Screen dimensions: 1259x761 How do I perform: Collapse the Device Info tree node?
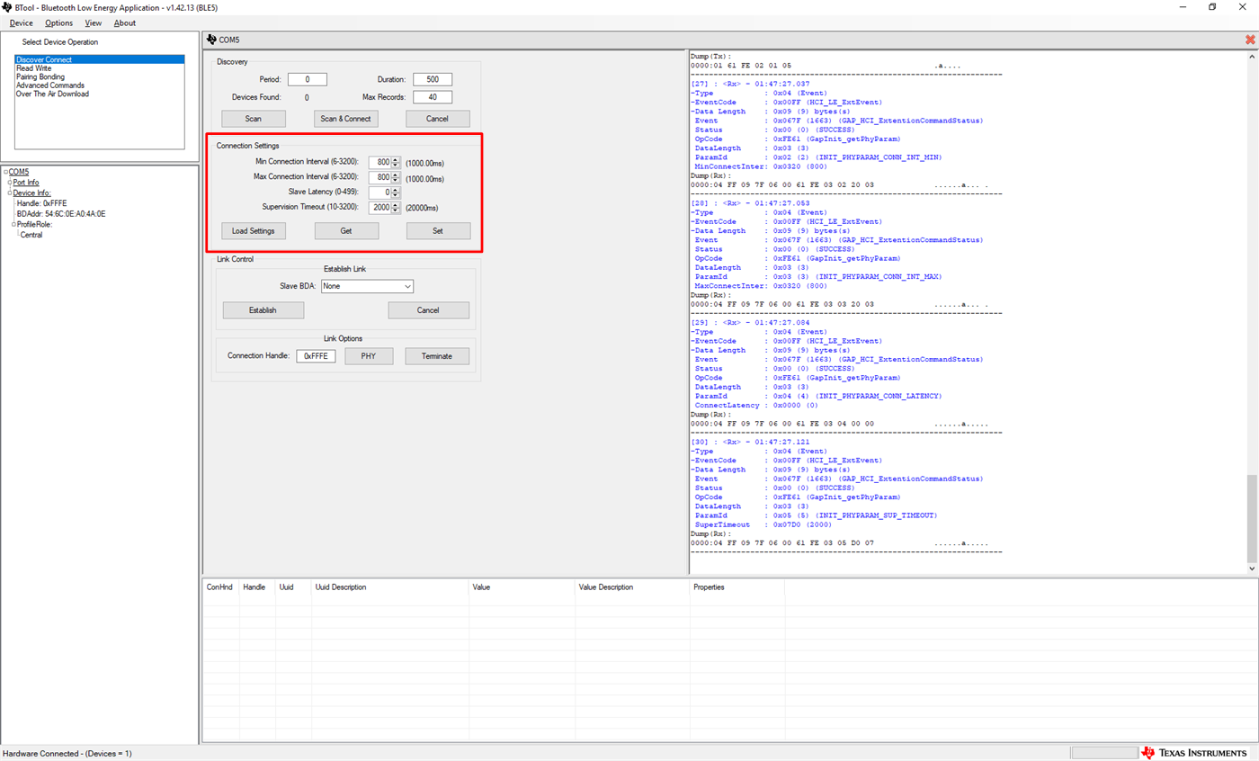click(x=9, y=192)
